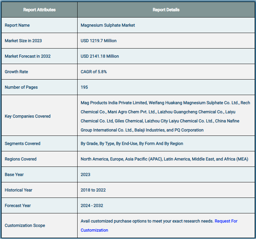Click the 'Customization Scope' label
Screen dimensions: 256x239
tap(25, 226)
